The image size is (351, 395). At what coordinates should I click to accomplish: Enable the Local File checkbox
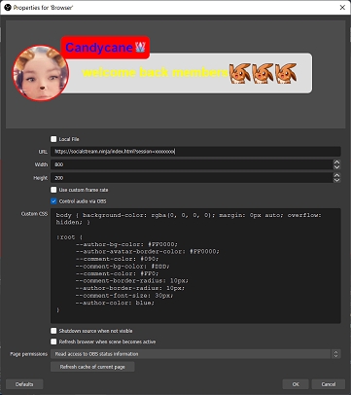(53, 139)
